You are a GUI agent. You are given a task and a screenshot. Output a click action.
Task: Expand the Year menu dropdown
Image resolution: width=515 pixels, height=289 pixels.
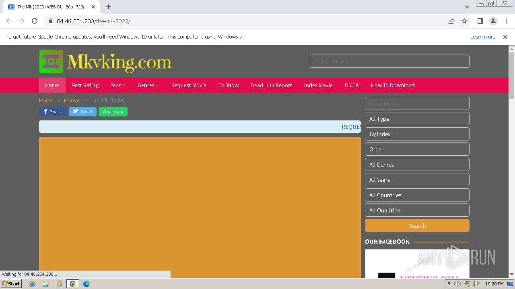coord(117,85)
